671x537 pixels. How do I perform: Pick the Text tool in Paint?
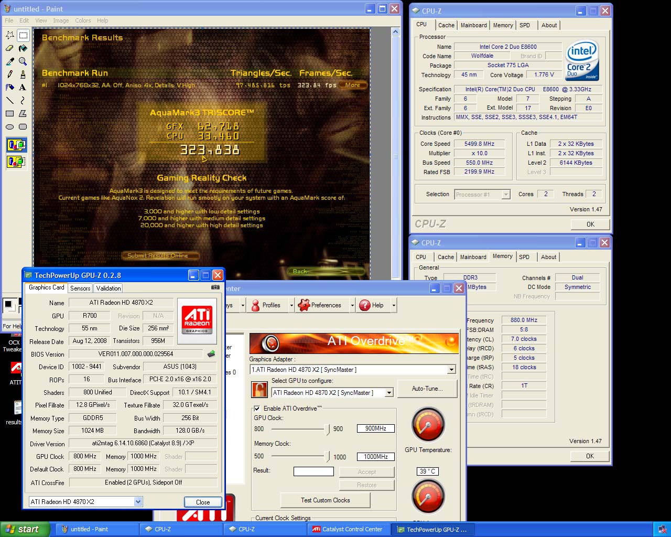point(23,88)
